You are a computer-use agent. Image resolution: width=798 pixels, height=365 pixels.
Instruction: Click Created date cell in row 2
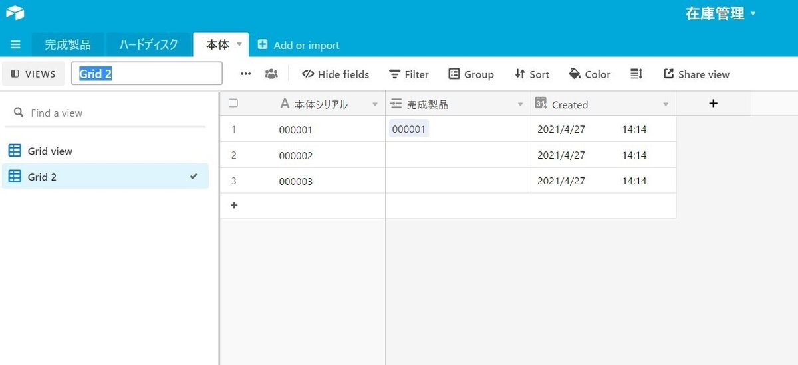pyautogui.click(x=603, y=155)
